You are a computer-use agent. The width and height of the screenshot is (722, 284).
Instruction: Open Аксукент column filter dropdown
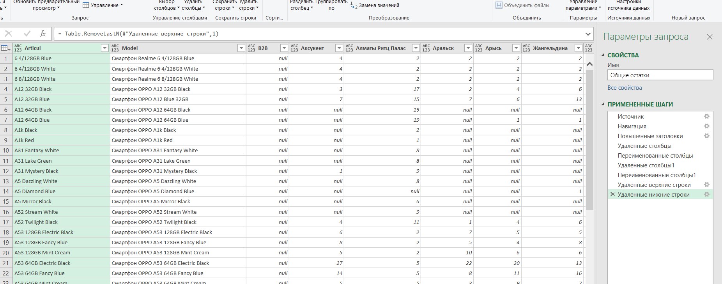(x=339, y=48)
